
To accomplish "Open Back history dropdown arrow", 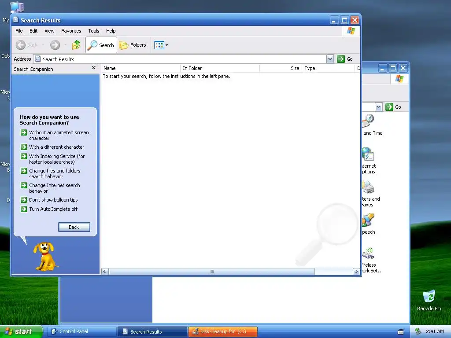I will coord(43,45).
